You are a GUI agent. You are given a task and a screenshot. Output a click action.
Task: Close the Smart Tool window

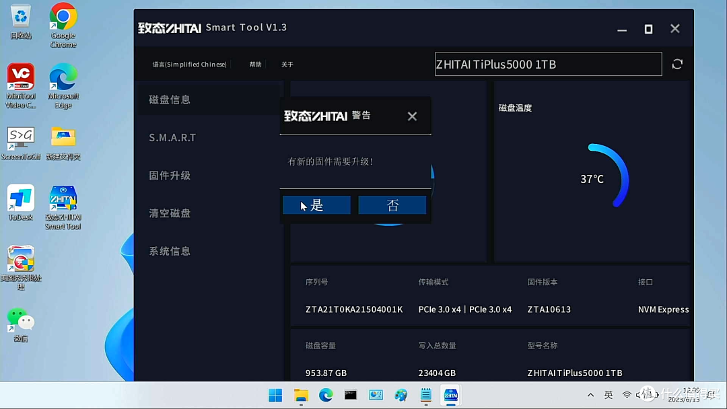point(675,29)
